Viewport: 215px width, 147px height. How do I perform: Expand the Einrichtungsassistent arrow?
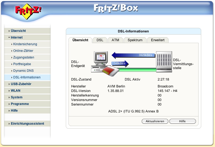coord(9,124)
